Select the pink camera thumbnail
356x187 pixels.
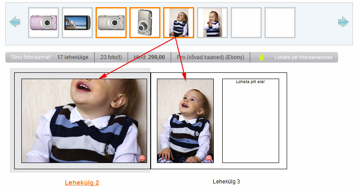(x=44, y=23)
